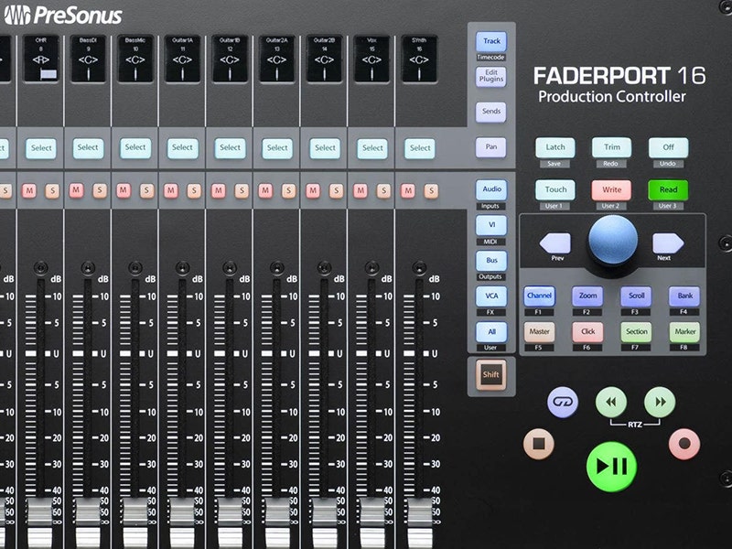Screen dimensions: 732x549
Task: Enable Touch automation mode
Action: point(555,190)
